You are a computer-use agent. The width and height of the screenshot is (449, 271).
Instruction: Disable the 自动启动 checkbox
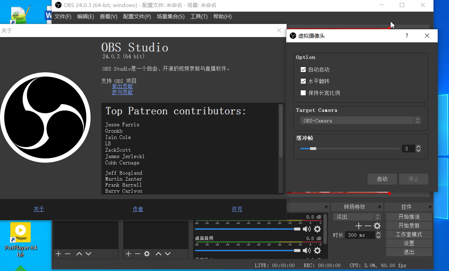[303, 70]
